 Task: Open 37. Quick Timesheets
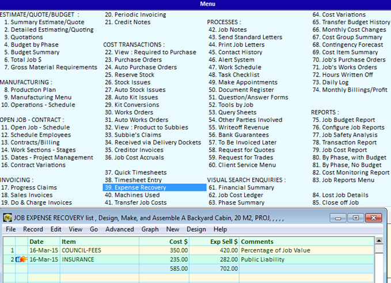136,173
